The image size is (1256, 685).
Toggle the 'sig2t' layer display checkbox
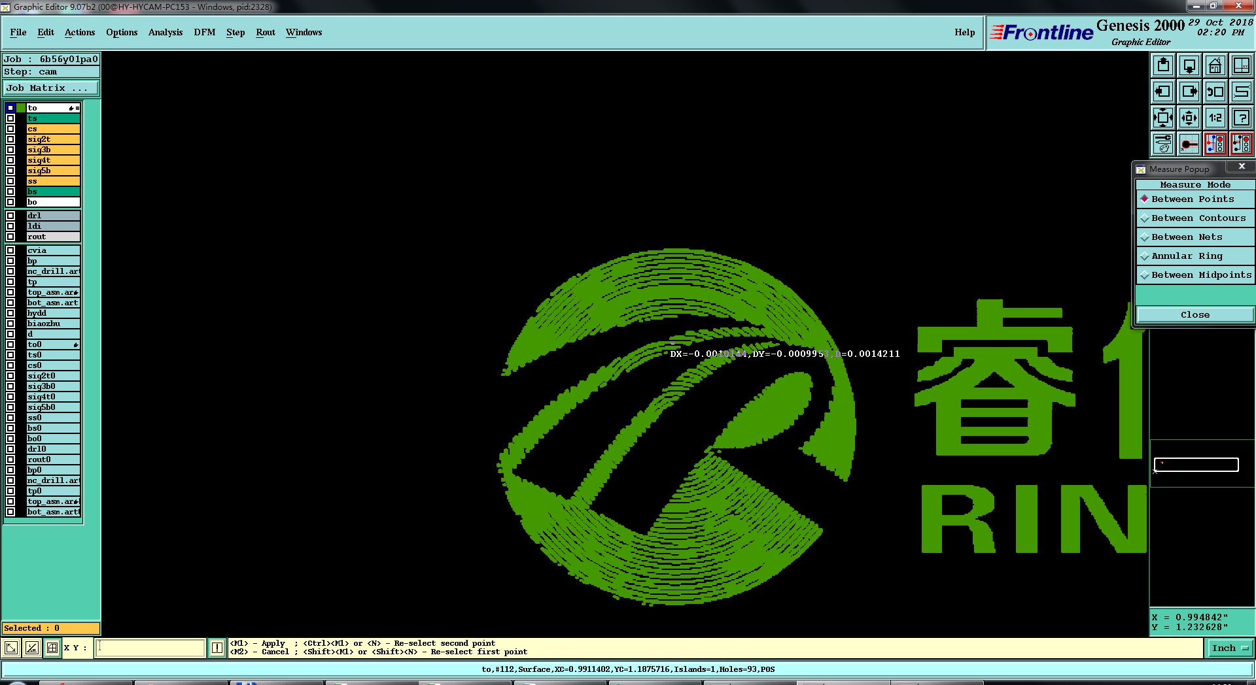click(10, 139)
